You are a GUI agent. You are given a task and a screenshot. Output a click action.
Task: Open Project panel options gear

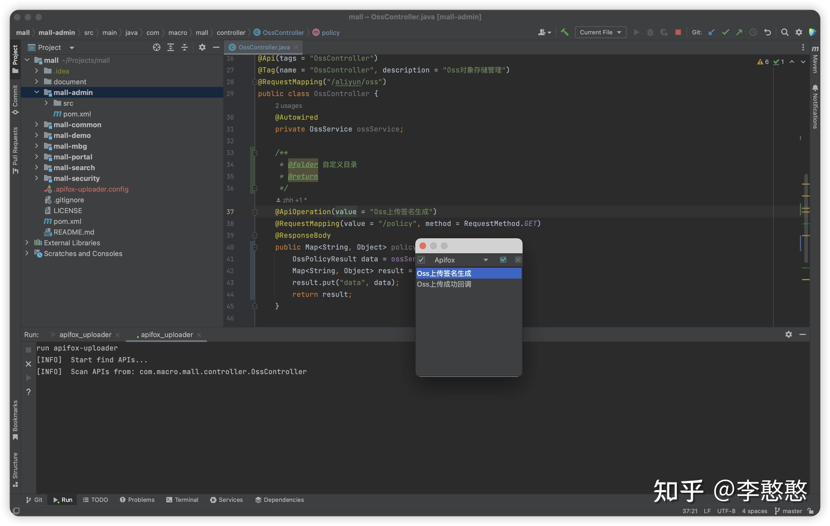click(x=202, y=47)
